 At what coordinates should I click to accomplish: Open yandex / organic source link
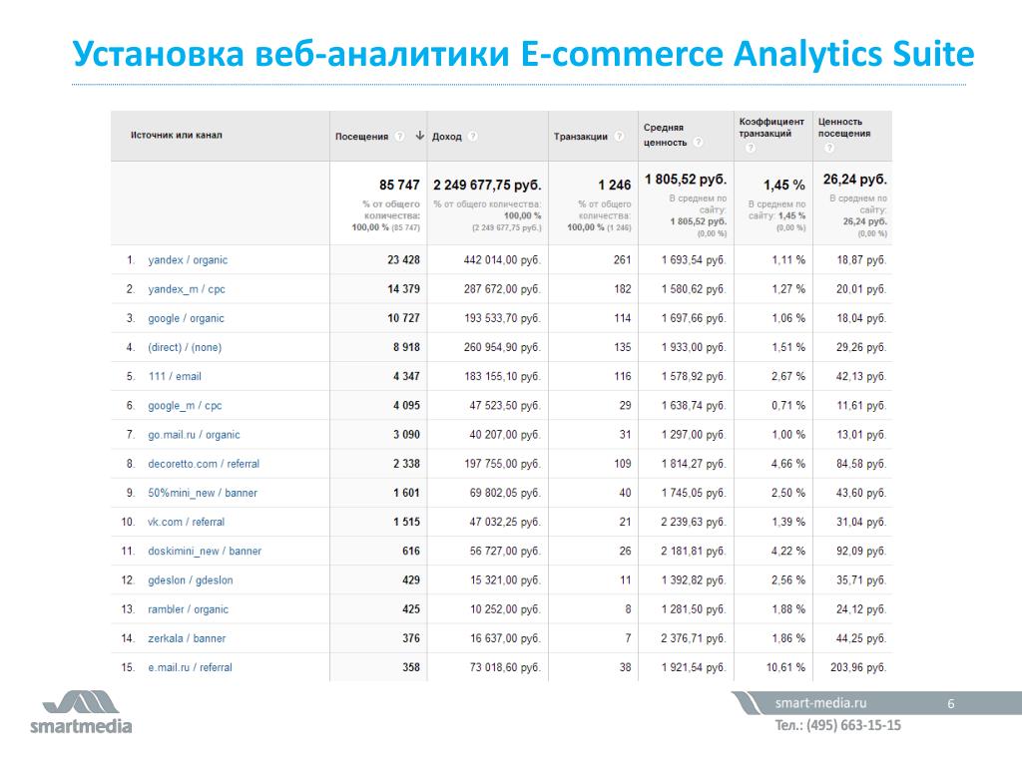(x=188, y=260)
